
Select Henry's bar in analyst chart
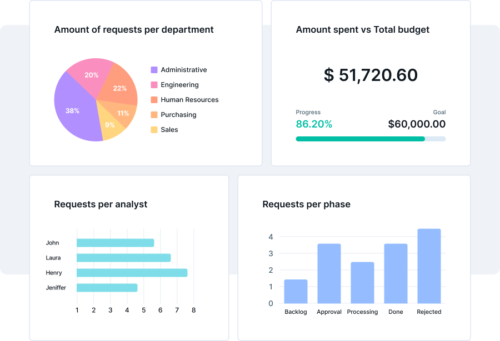132,273
